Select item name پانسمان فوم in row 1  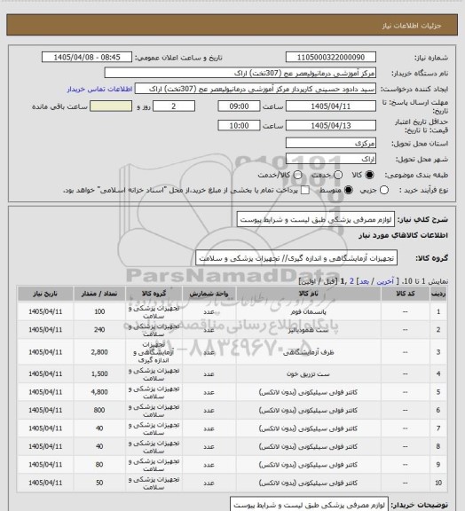point(308,312)
